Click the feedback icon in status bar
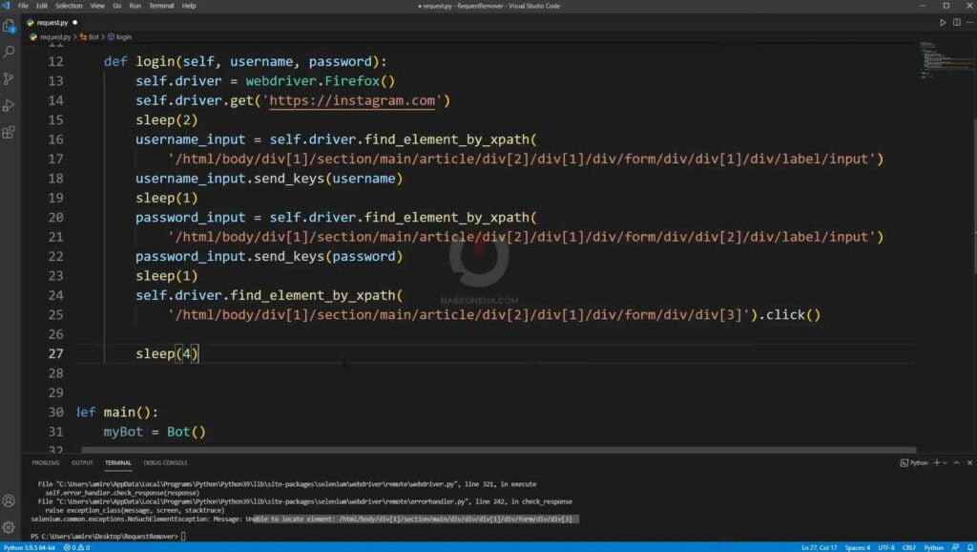Image resolution: width=977 pixels, height=552 pixels. [955, 547]
